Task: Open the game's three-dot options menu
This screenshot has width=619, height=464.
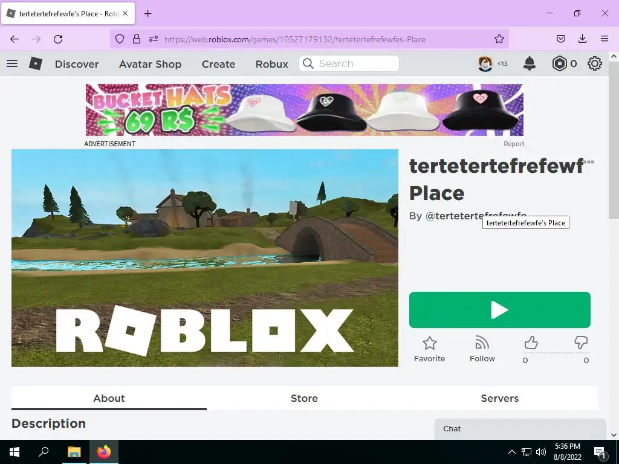Action: (589, 162)
